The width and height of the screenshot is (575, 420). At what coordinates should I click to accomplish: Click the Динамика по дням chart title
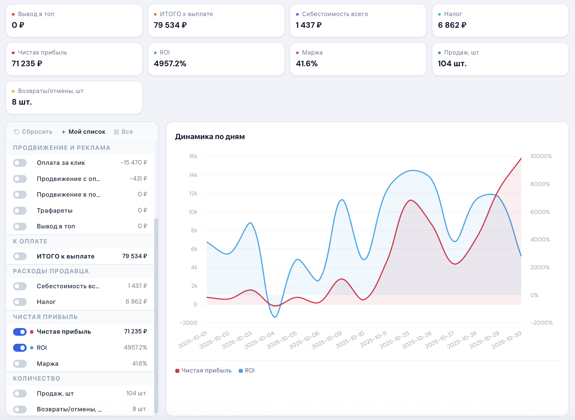click(x=210, y=136)
